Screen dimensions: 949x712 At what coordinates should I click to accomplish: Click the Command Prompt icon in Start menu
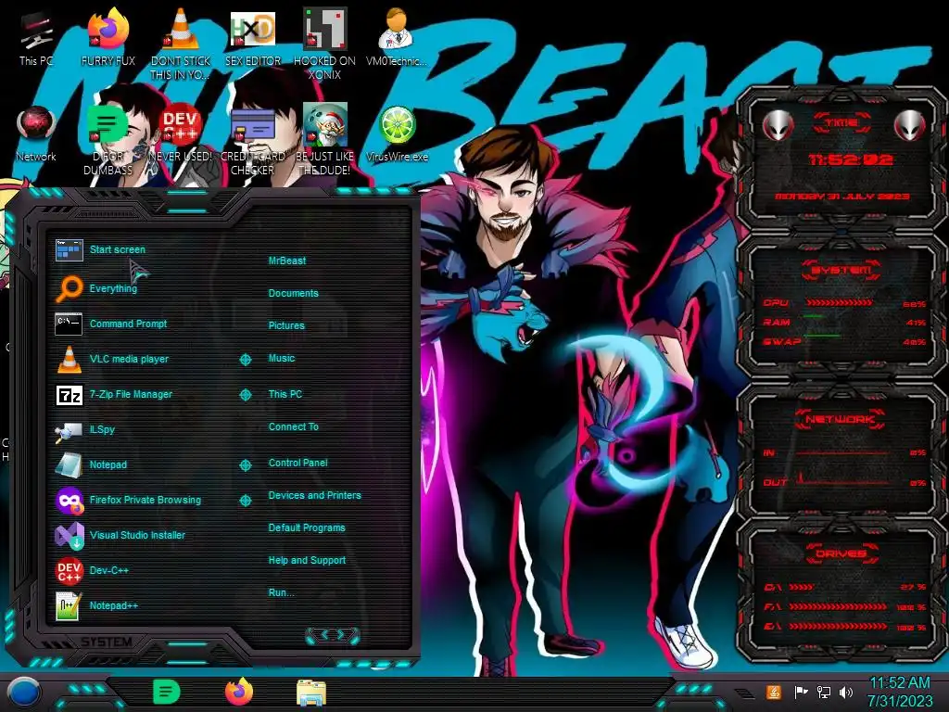[69, 324]
